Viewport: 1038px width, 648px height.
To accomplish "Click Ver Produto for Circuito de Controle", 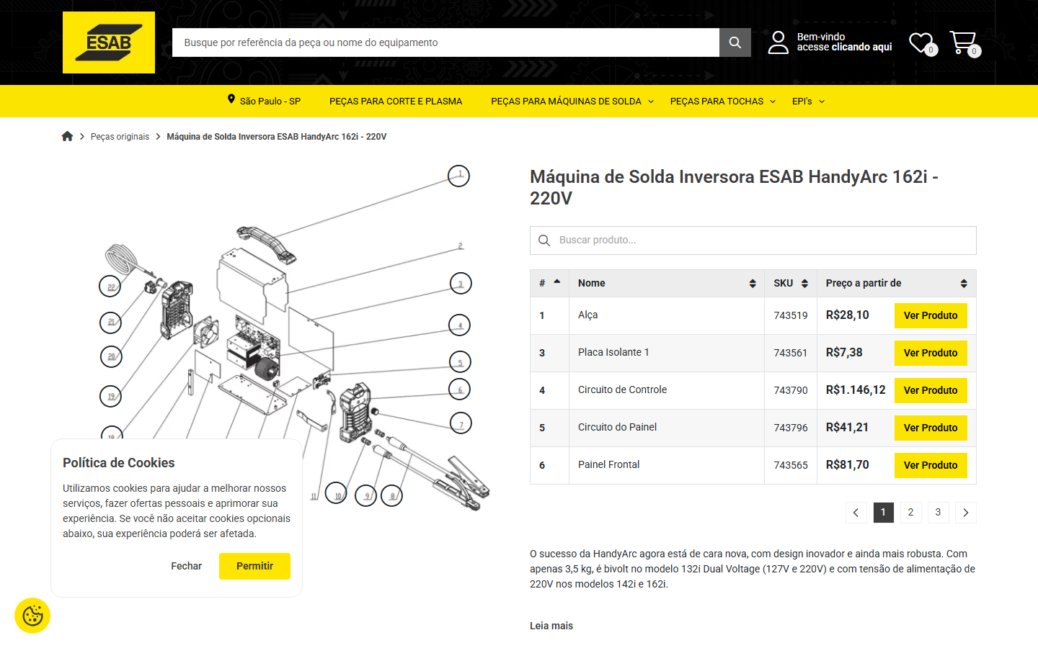I will pyautogui.click(x=931, y=390).
